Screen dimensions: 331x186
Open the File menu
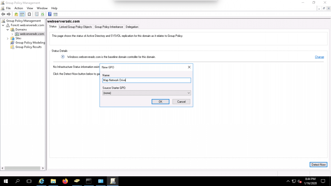tap(8, 8)
